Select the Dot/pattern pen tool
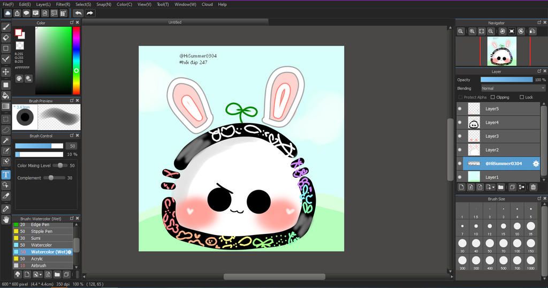548x288 pixels. (x=5, y=58)
